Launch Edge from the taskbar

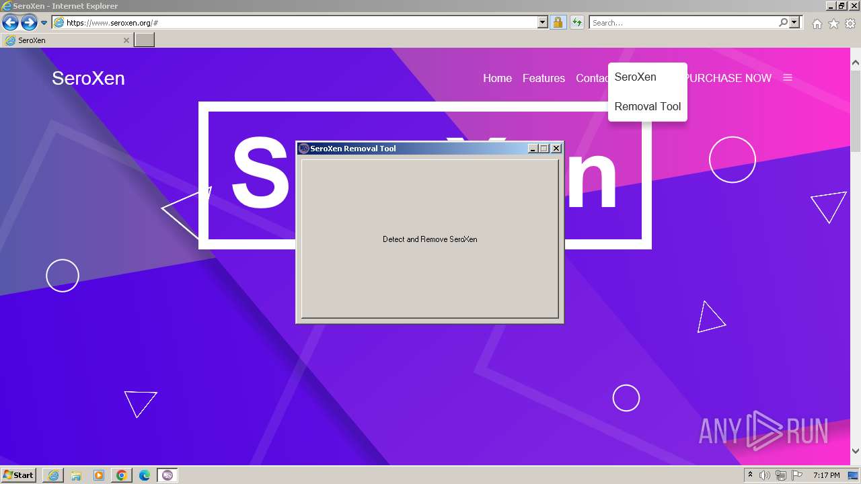point(145,475)
